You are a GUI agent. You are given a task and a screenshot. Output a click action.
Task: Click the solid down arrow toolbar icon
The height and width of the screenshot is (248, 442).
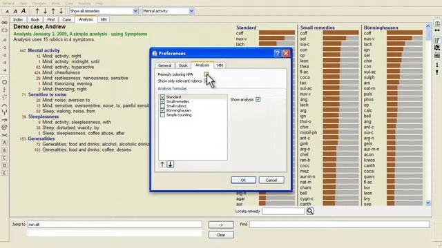tap(45, 11)
